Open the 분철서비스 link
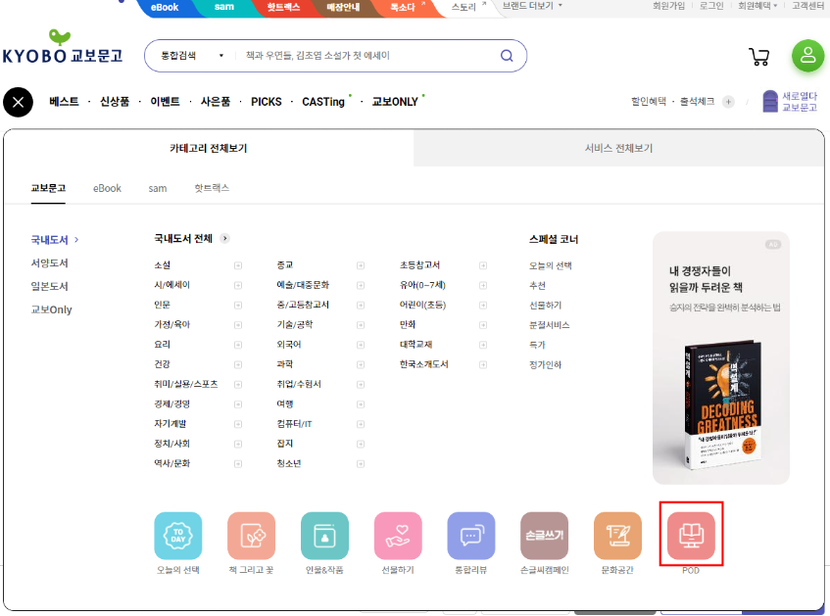This screenshot has height=616, width=830. click(x=550, y=325)
